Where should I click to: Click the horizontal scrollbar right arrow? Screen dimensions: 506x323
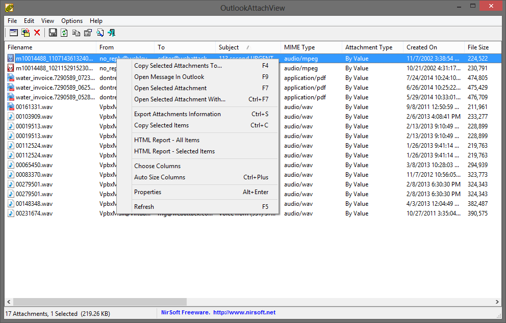point(498,302)
